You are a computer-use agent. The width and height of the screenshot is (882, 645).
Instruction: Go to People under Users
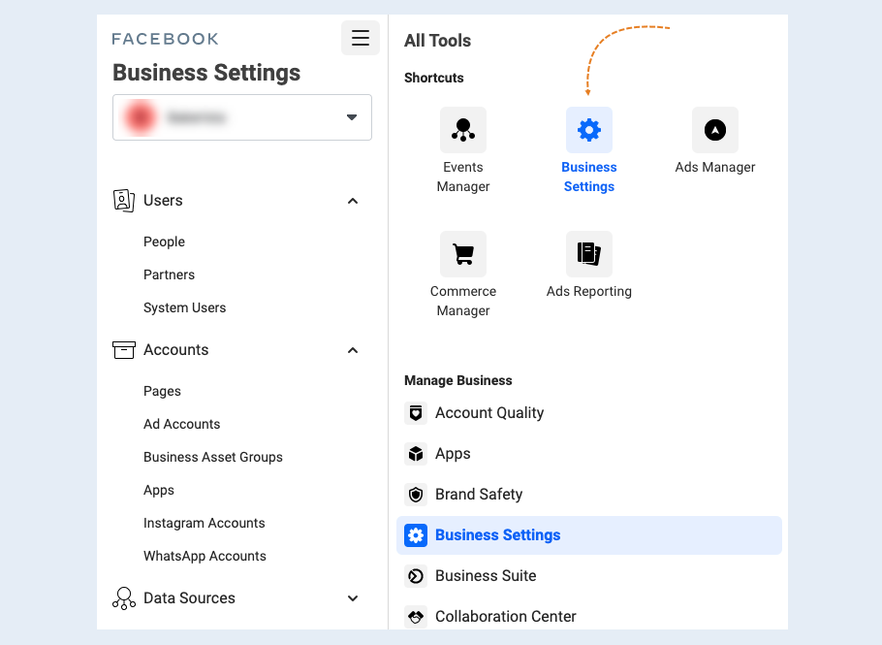click(x=164, y=242)
